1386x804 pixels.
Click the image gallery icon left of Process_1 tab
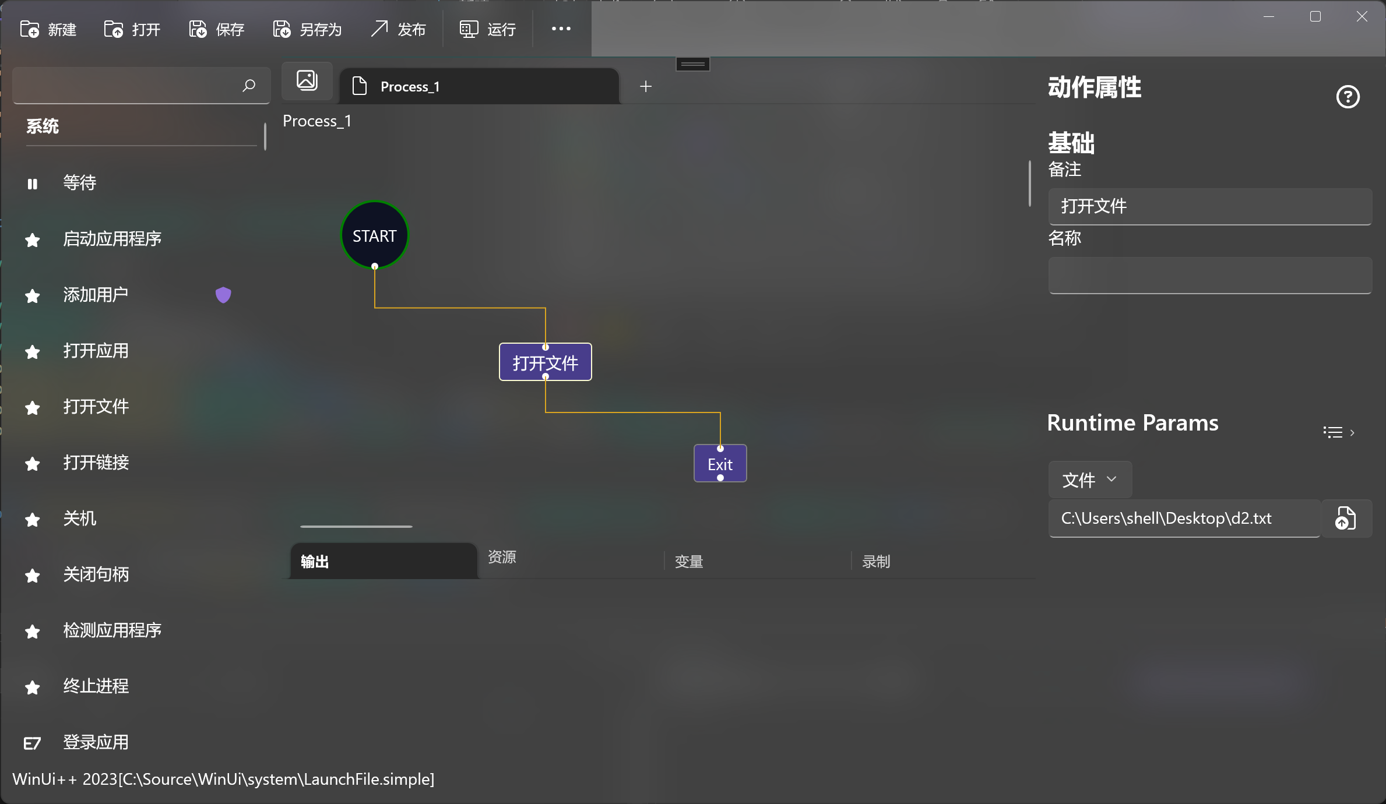click(x=307, y=80)
